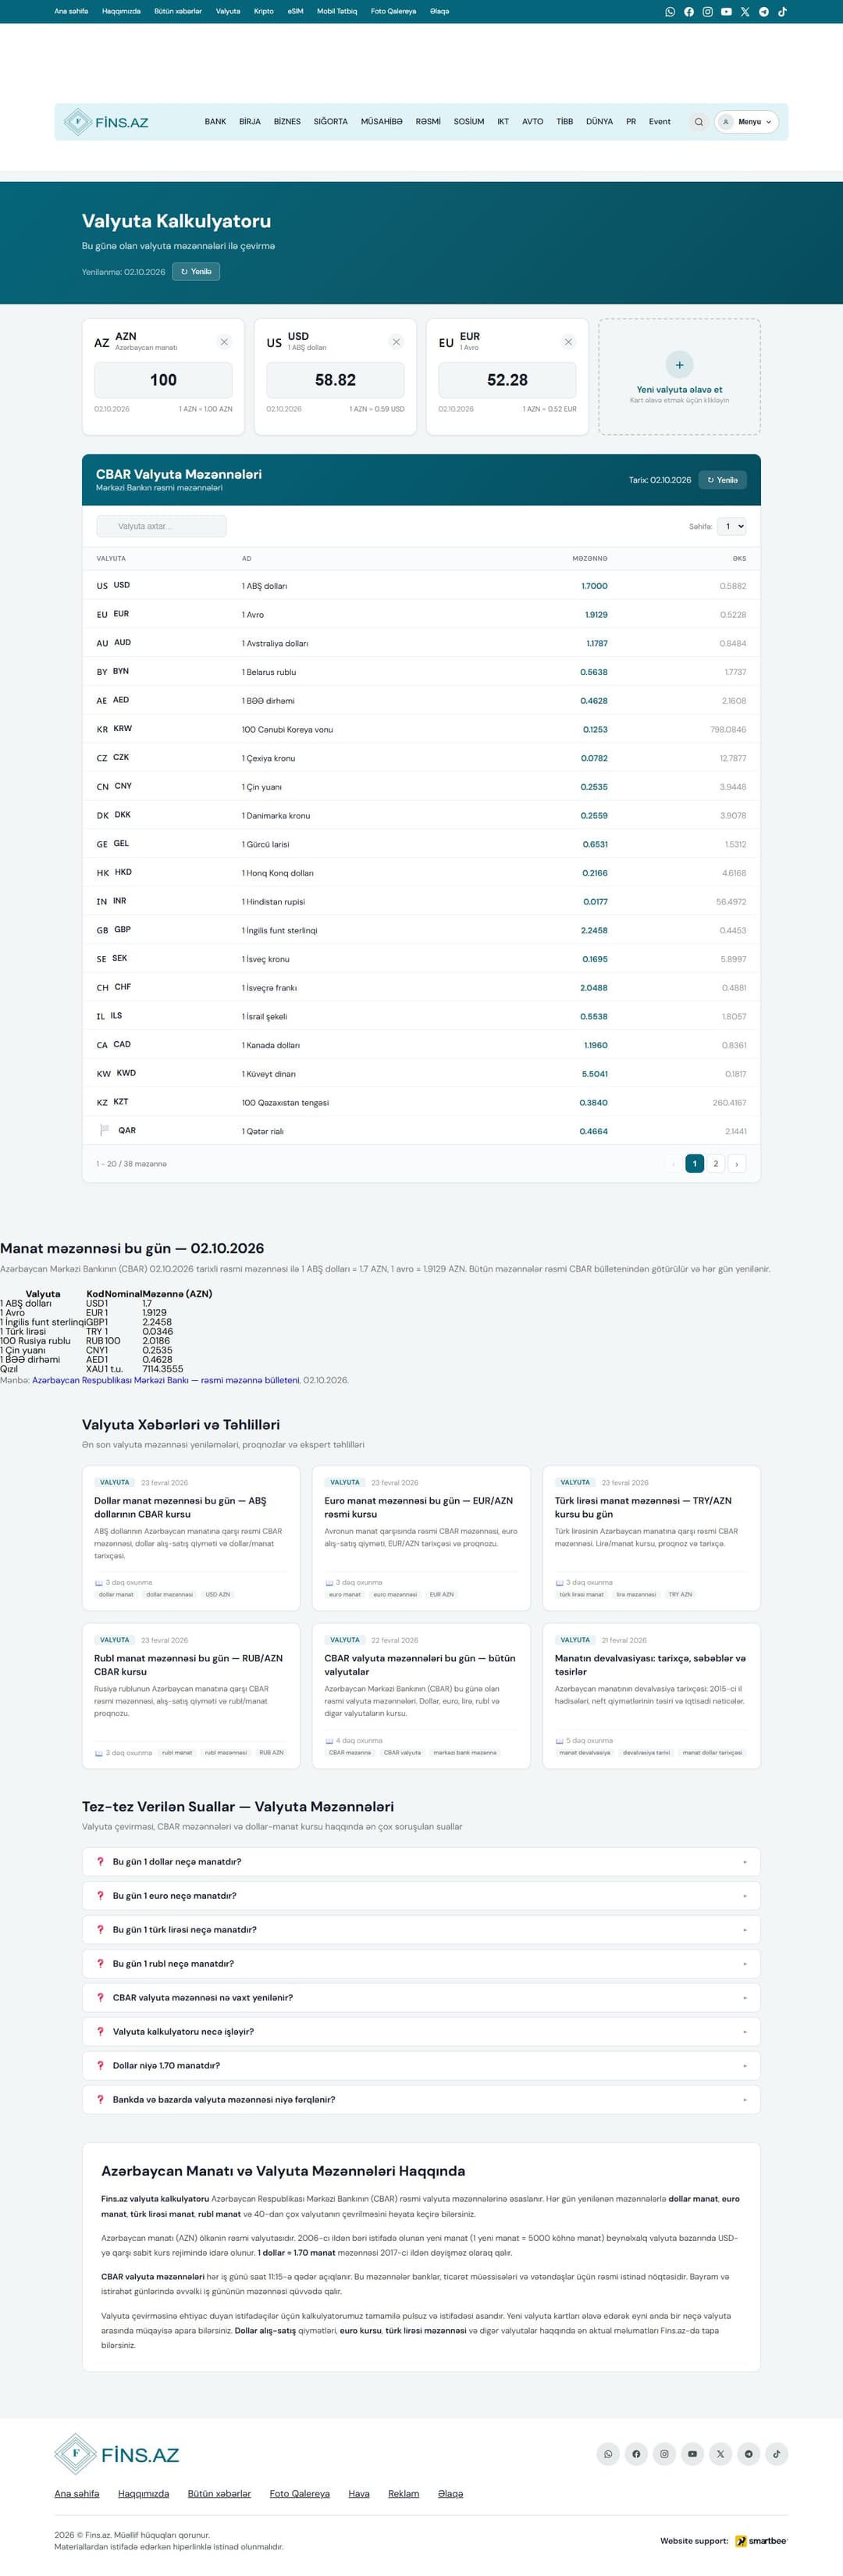843x2576 pixels.
Task: Open the Instagram icon in the top bar
Action: [x=707, y=12]
